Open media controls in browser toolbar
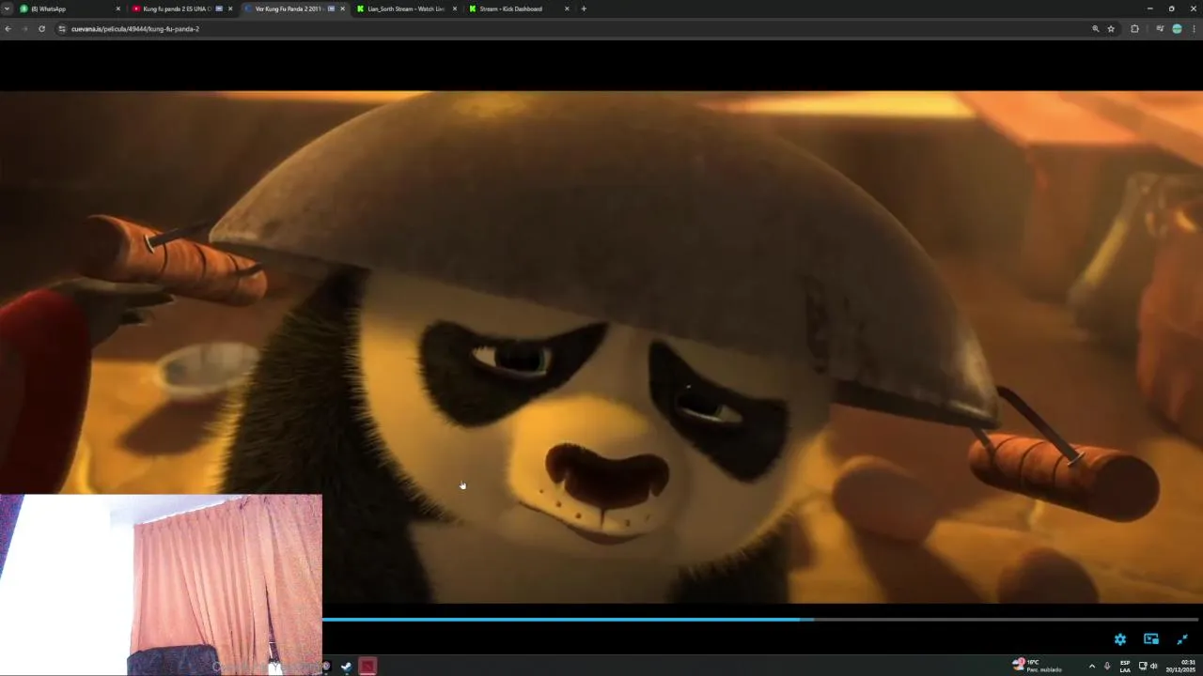This screenshot has height=676, width=1203. point(1160,29)
